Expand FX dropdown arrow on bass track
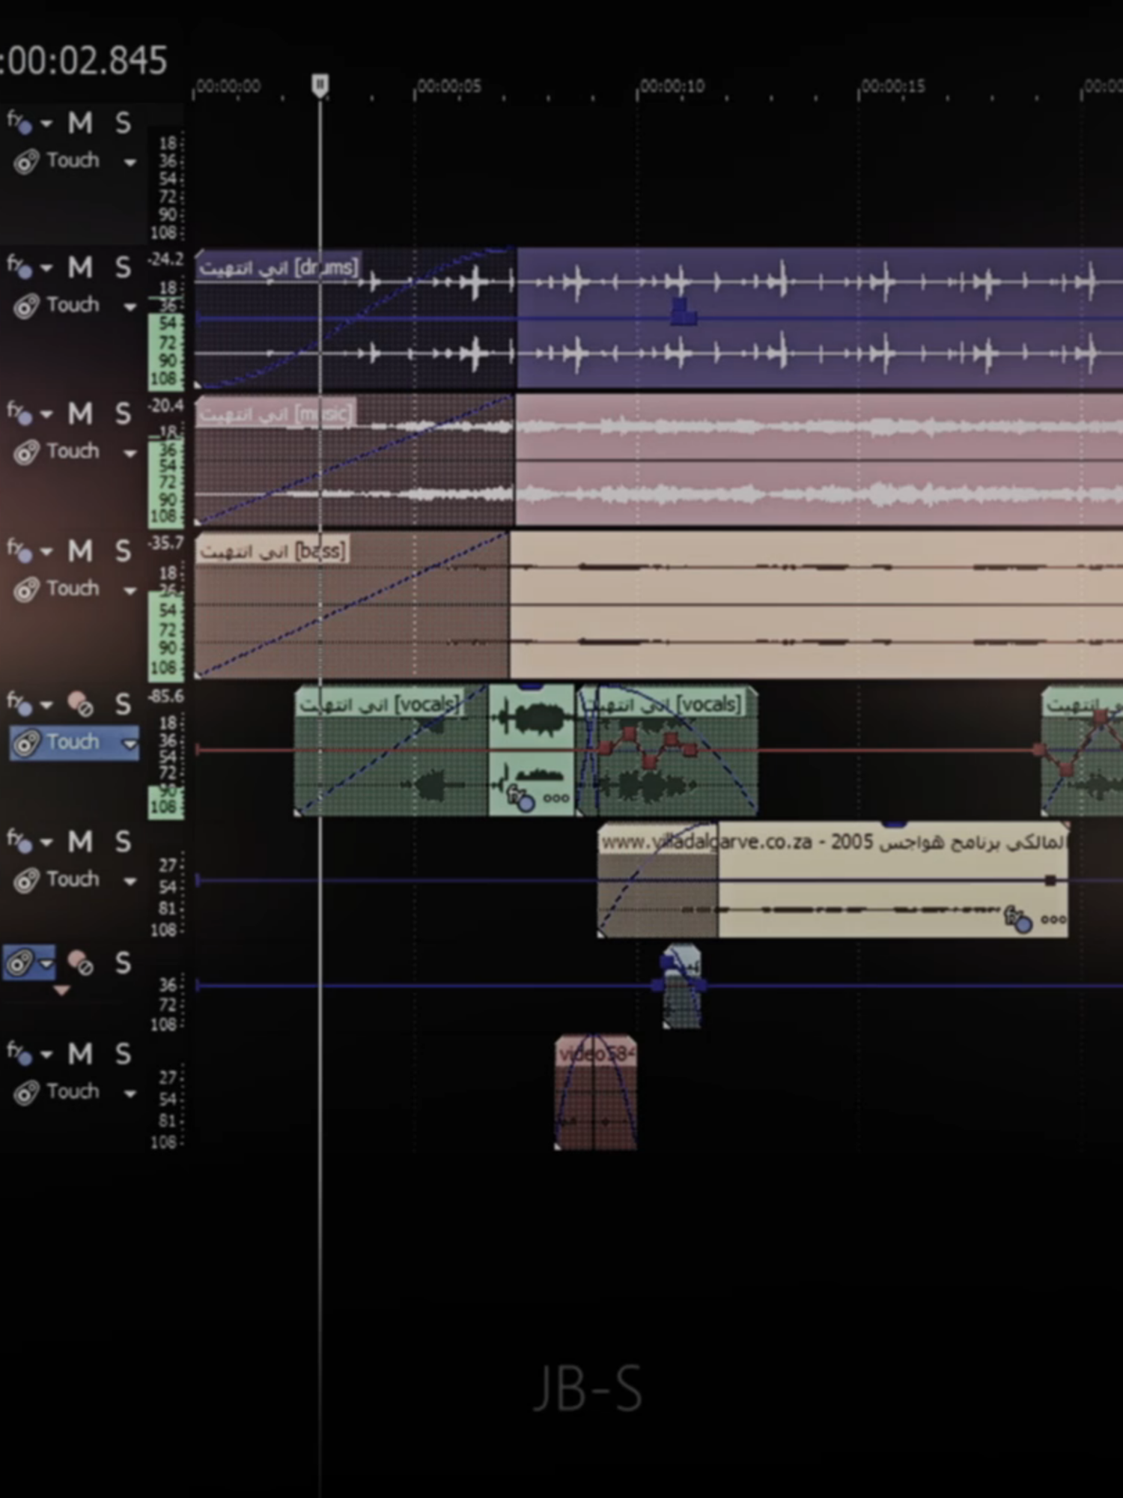 [46, 552]
